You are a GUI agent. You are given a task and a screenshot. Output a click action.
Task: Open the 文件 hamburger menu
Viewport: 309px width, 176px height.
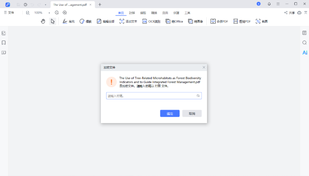[9, 13]
